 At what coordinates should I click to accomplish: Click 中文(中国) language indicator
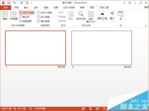[40, 109]
